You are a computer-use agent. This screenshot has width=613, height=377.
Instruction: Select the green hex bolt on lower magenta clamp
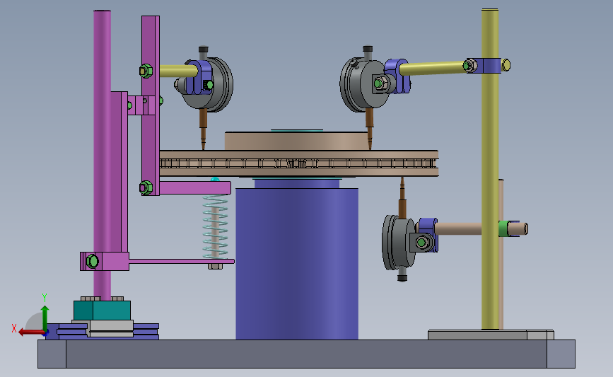[92, 261]
